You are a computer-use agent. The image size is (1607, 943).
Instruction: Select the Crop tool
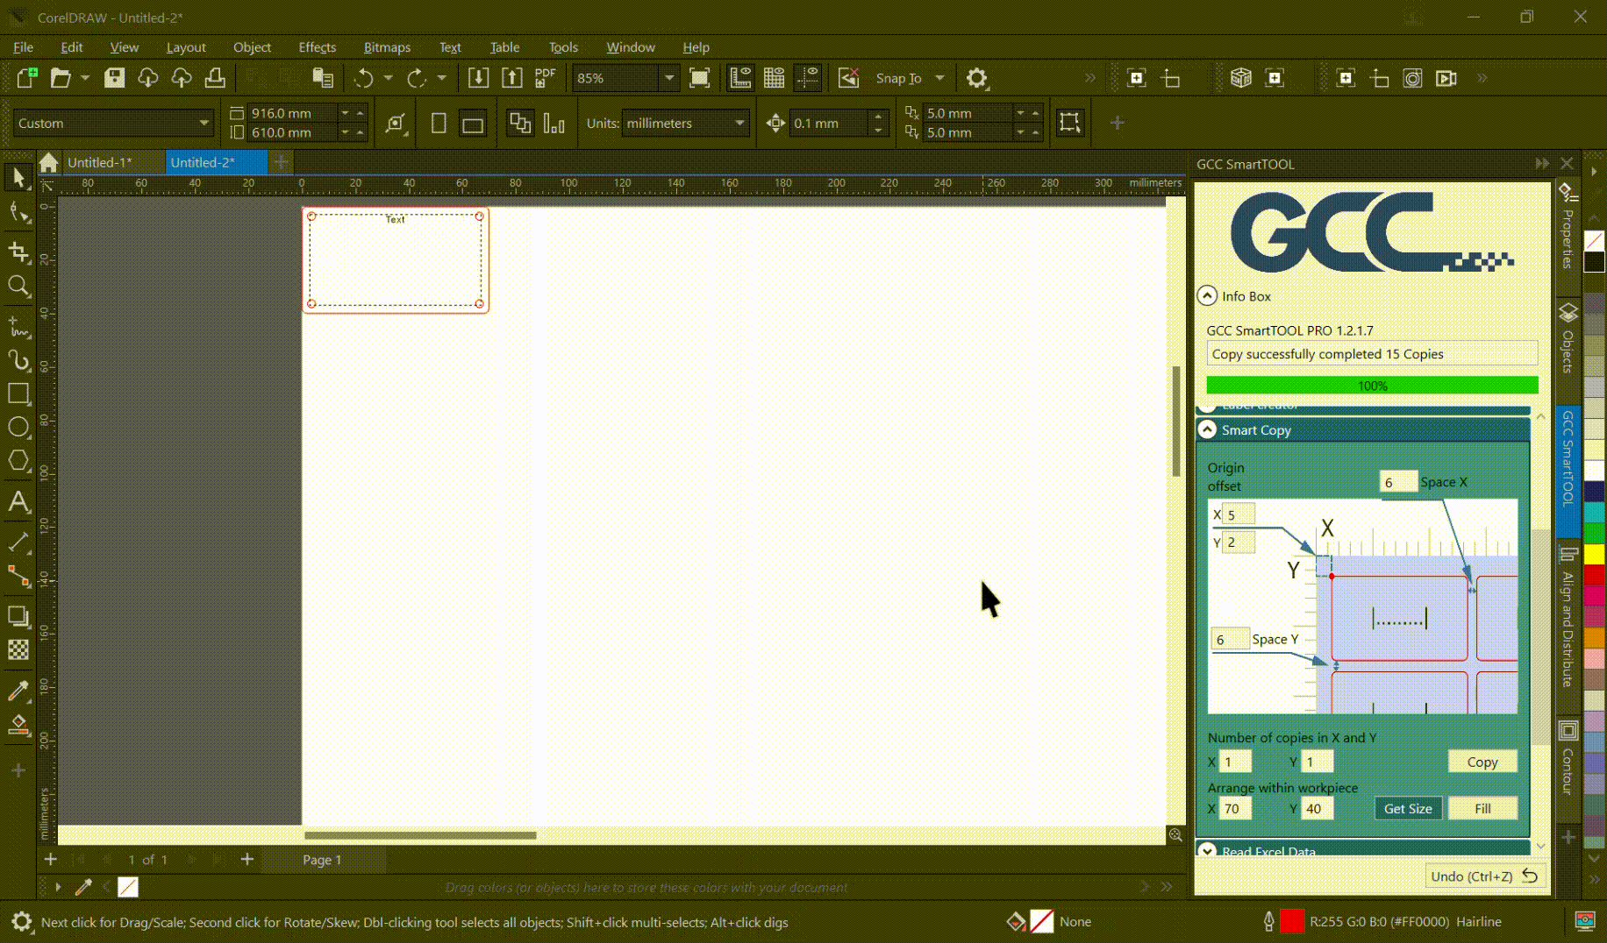(x=18, y=252)
